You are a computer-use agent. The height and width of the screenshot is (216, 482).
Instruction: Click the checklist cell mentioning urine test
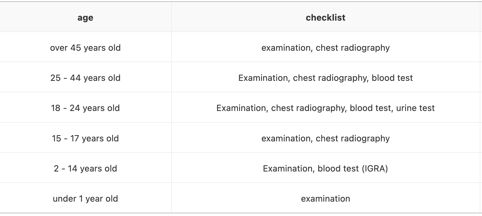click(x=325, y=108)
